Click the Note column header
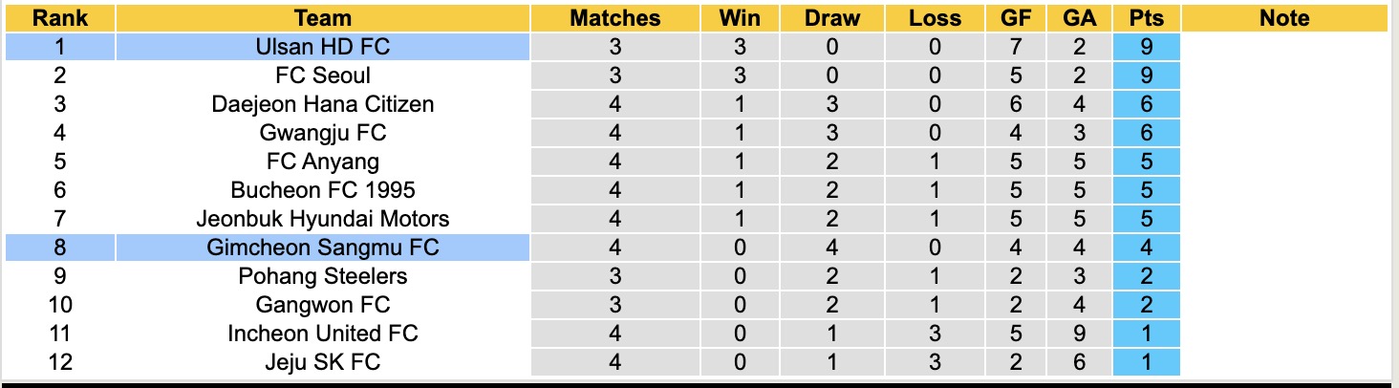The image size is (1399, 388). click(1284, 18)
